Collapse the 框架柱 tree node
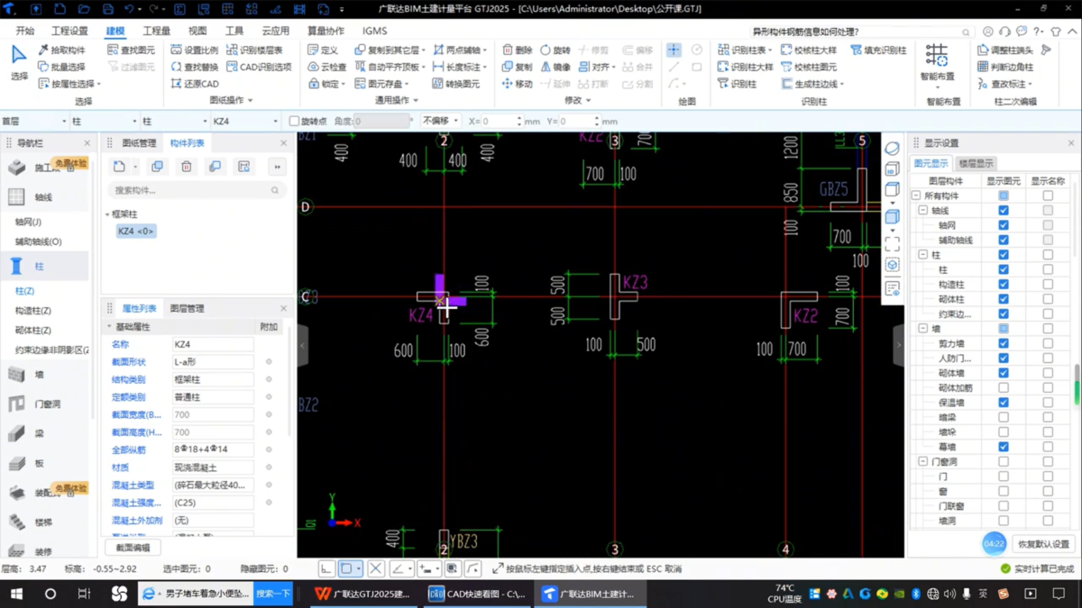The width and height of the screenshot is (1082, 608). pos(107,214)
